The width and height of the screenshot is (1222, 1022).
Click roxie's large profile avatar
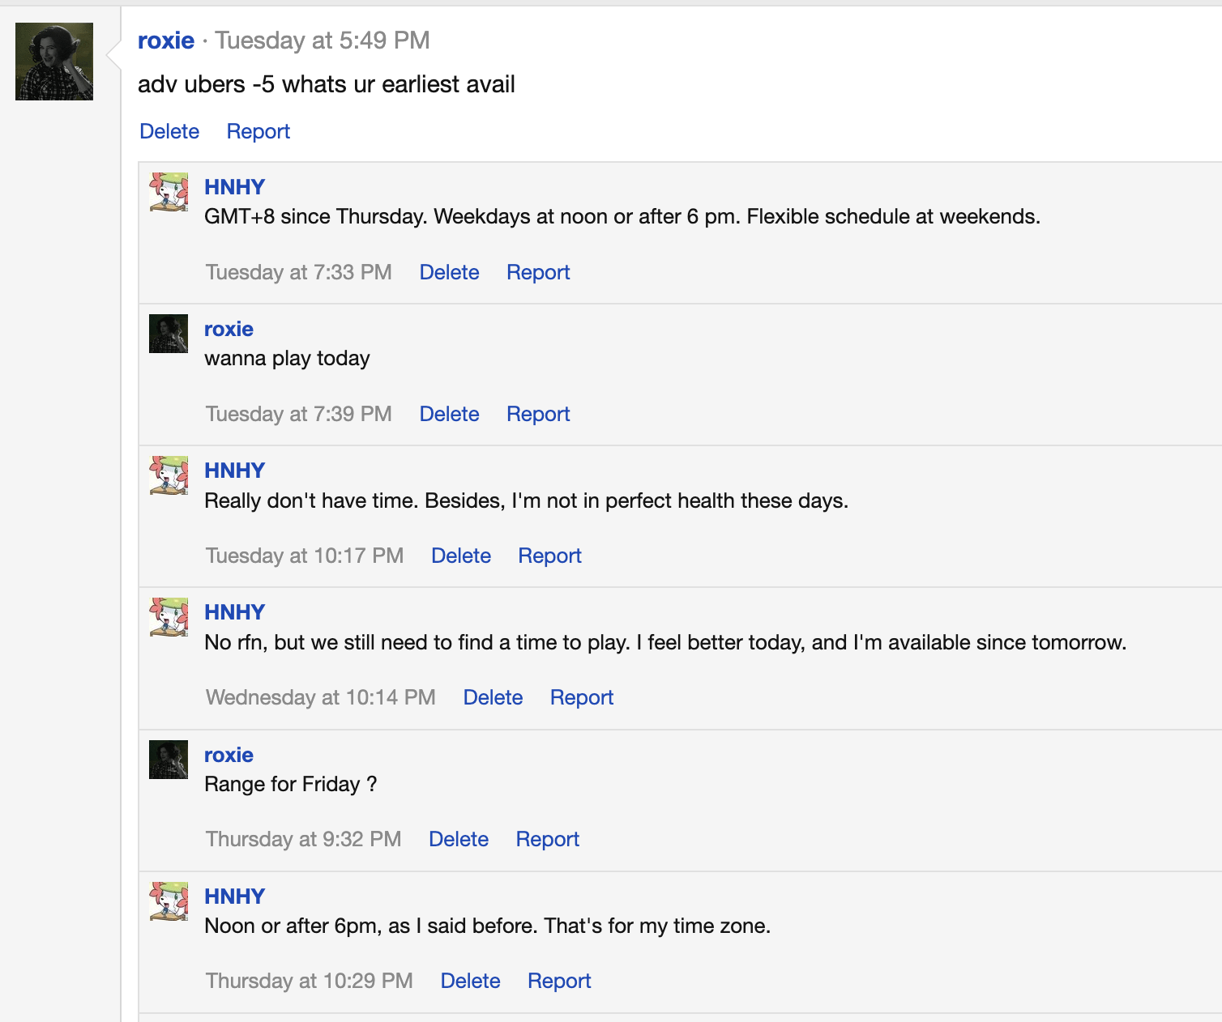tap(54, 62)
